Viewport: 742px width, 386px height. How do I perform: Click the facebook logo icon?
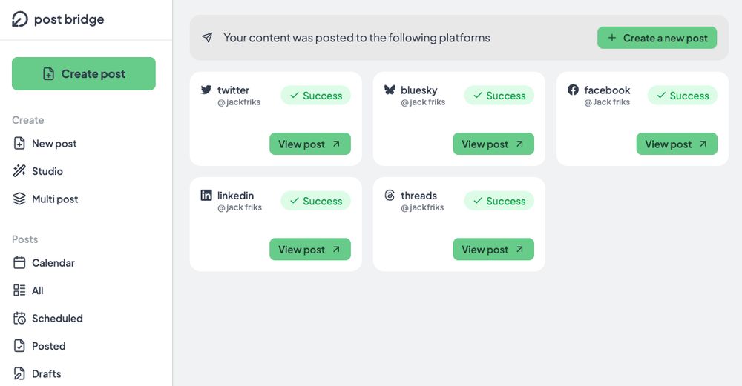click(573, 90)
